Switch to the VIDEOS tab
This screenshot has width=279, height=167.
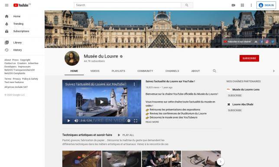click(x=95, y=71)
